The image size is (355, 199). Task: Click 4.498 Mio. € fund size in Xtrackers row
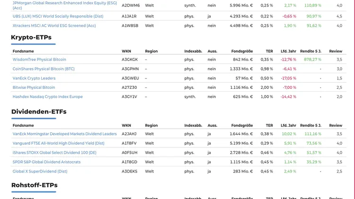click(241, 26)
